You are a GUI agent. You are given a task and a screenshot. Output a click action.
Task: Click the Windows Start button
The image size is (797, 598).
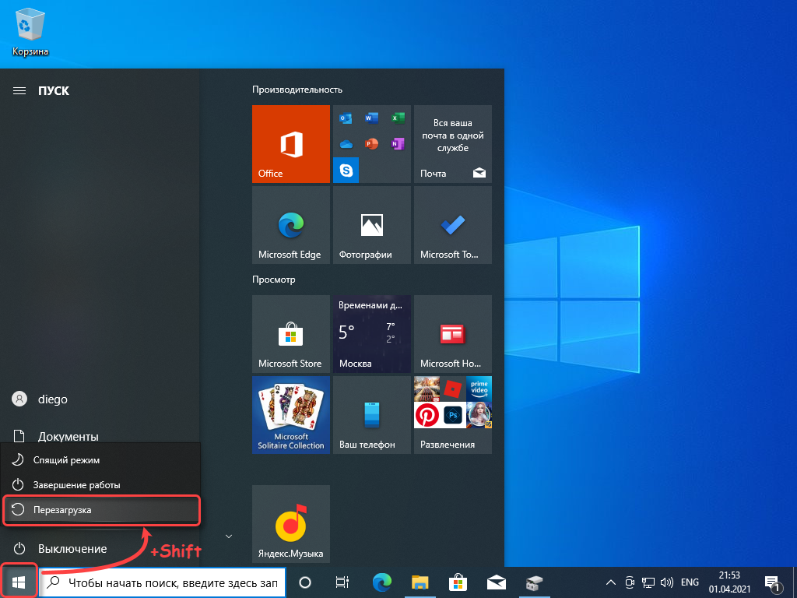click(x=18, y=582)
